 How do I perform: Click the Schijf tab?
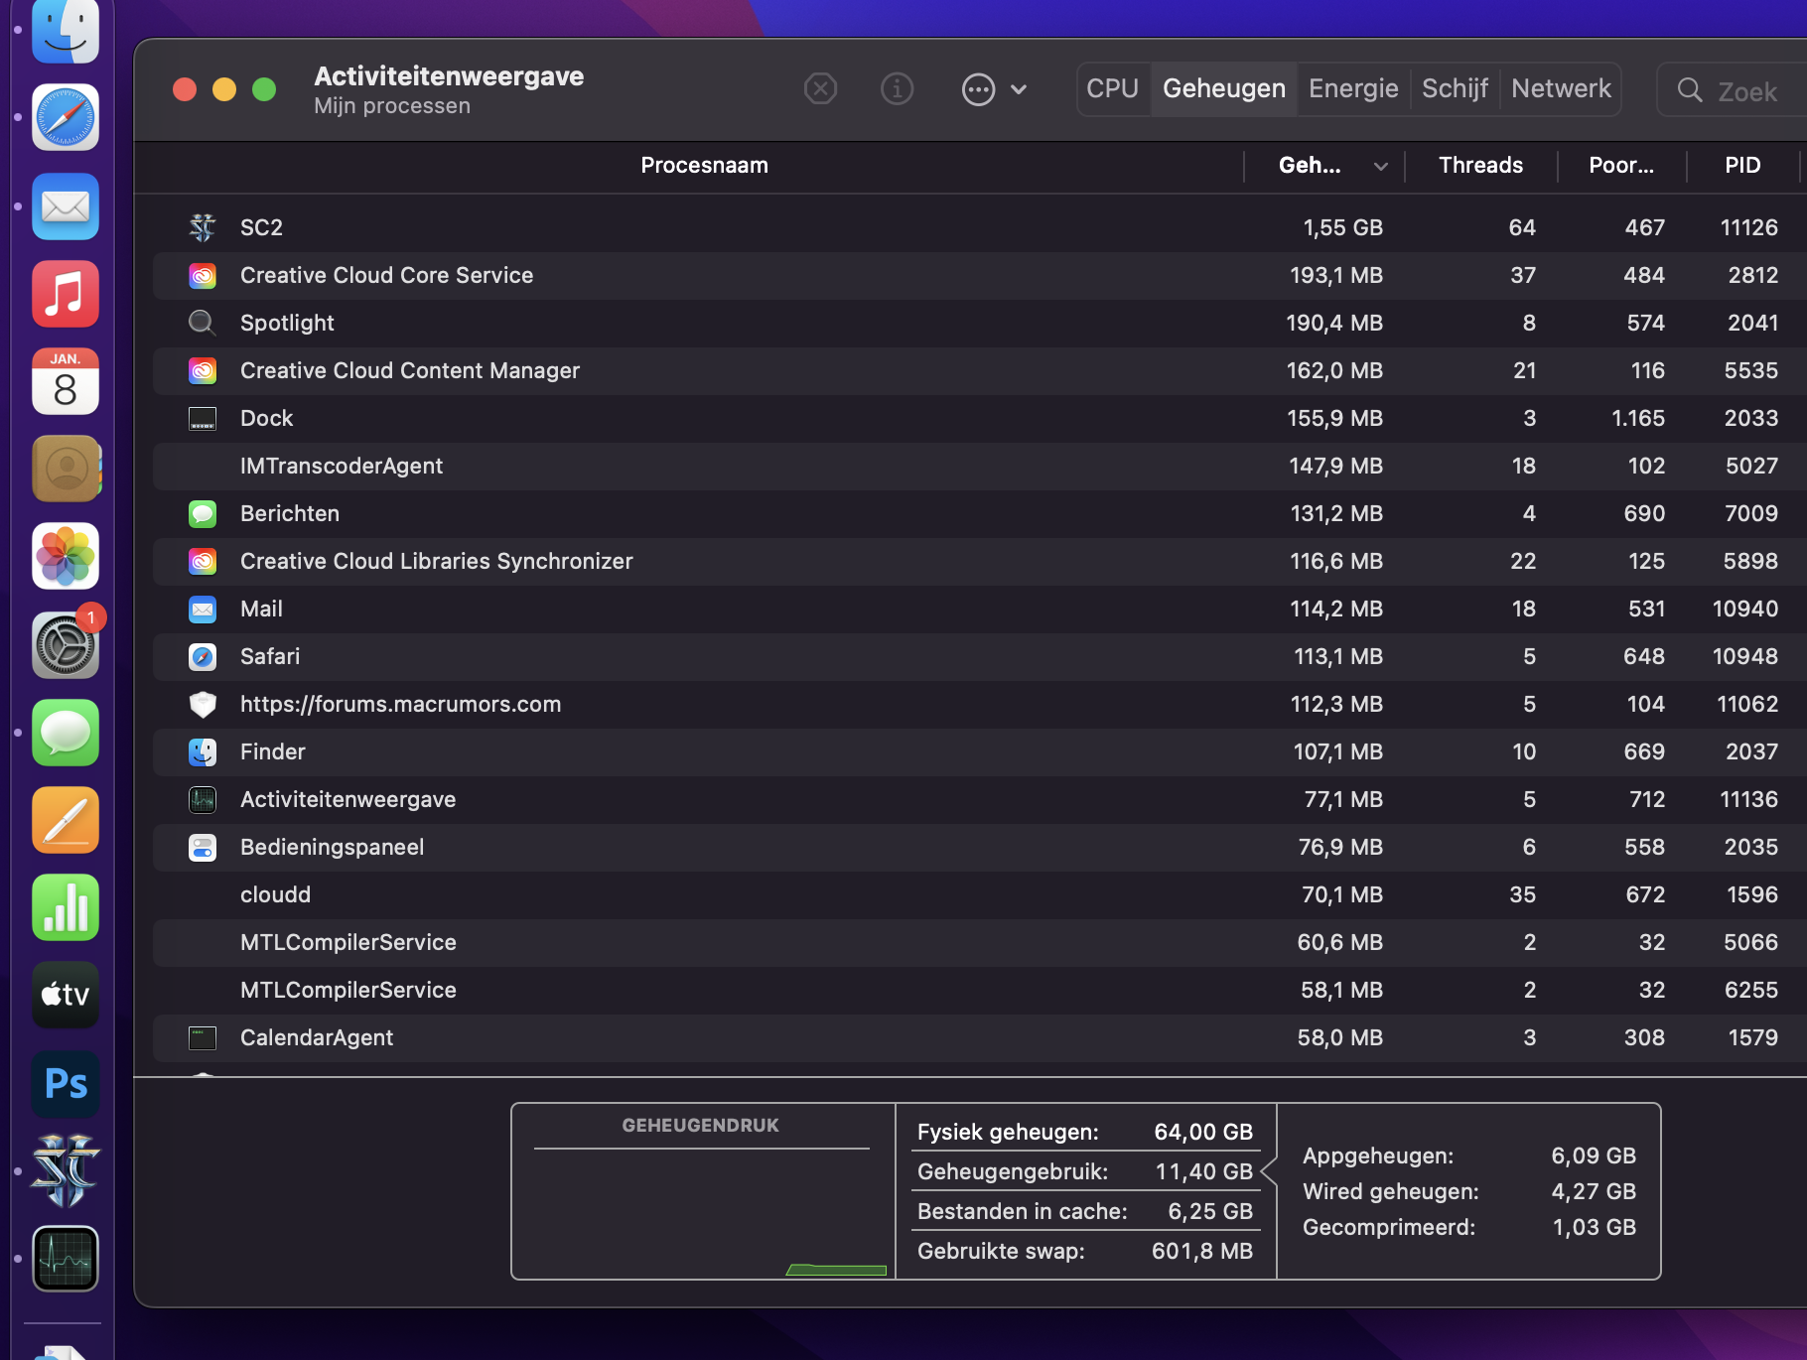1455,89
